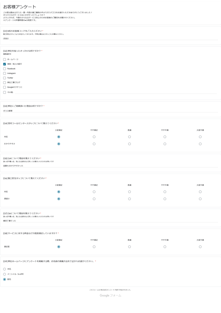Click the Q5 reason text field
This screenshot has height=313, width=221.
110,166
